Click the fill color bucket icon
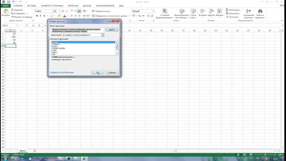The height and width of the screenshot is (161, 286). (x=59, y=16)
